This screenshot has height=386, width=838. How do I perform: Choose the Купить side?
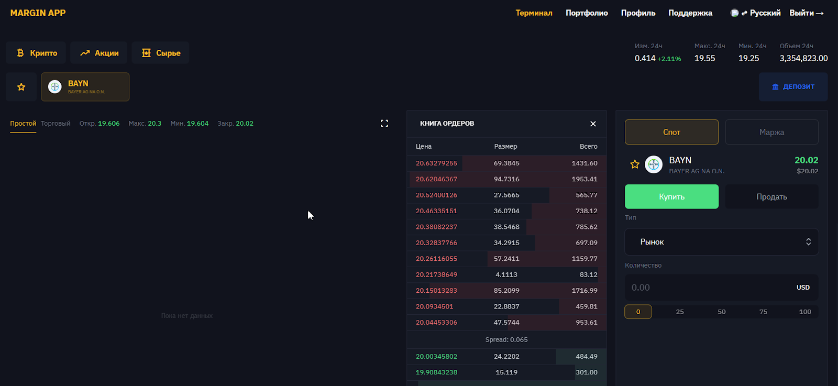point(671,197)
